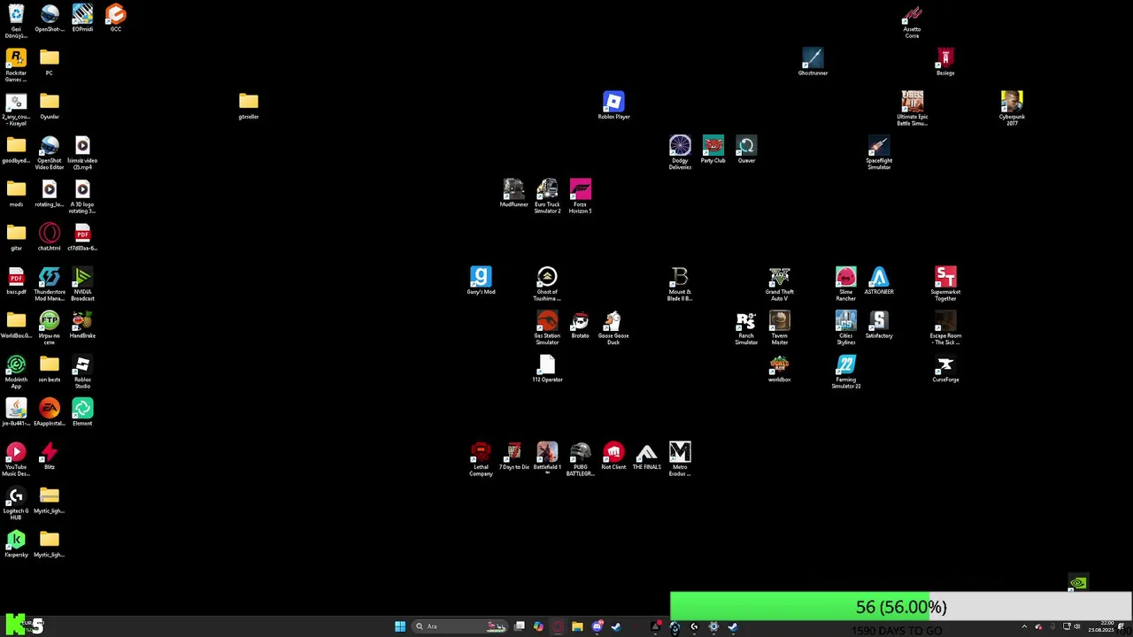This screenshot has height=637, width=1133.
Task: Open the Blitz app shortcut
Action: [x=50, y=457]
